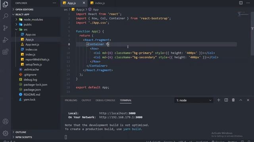Open the debug.log file
The image size is (254, 142).
(36, 80)
